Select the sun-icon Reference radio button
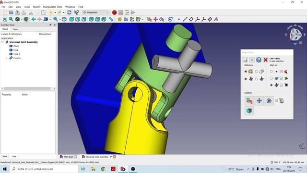This screenshot has height=173, width=307. [246, 72]
